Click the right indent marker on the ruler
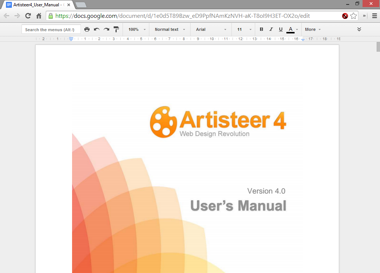This screenshot has width=380, height=273. (303, 39)
